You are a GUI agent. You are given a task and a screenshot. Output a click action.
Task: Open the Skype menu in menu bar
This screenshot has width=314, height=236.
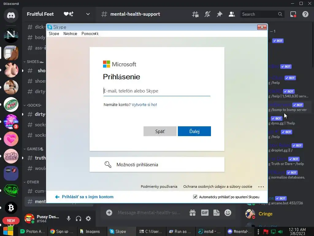(54, 33)
